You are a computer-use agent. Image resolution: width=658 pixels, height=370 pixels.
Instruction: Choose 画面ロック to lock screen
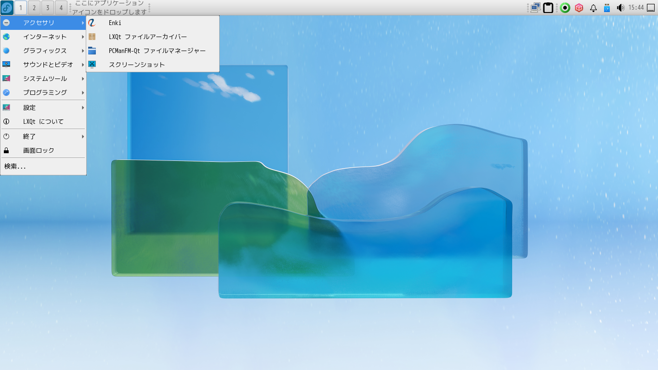[43, 150]
